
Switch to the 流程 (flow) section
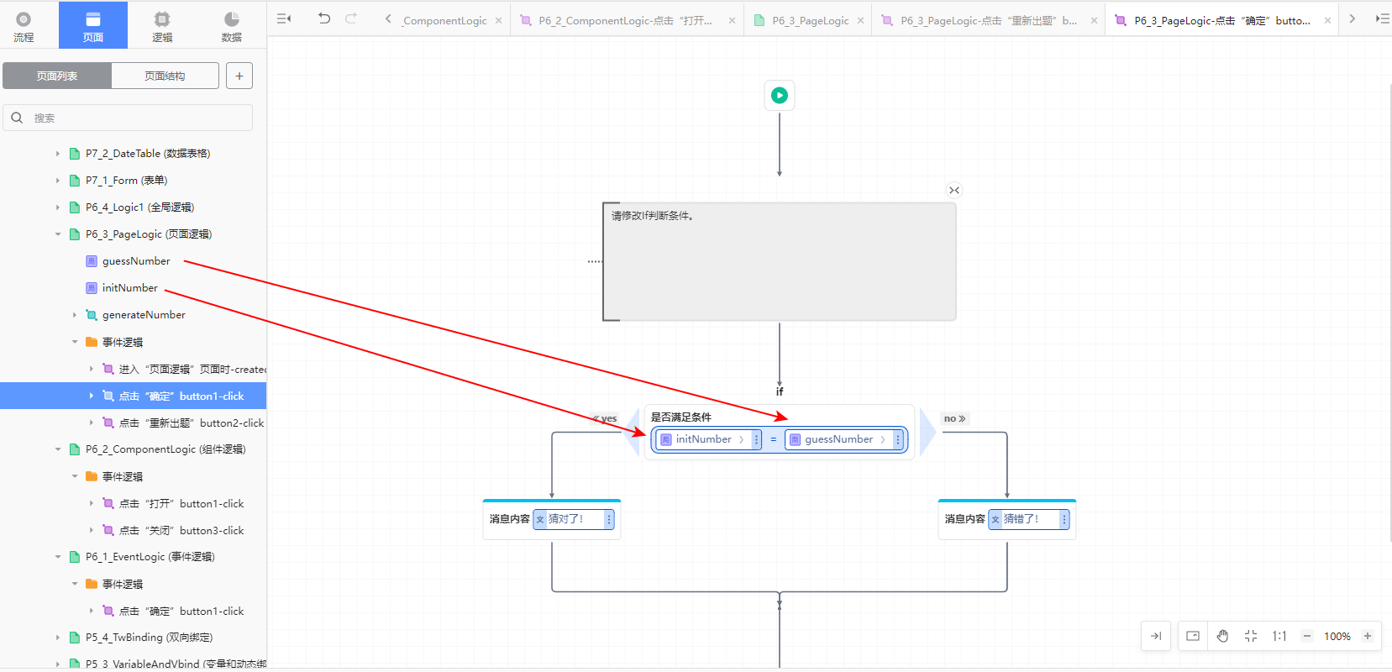tap(24, 26)
